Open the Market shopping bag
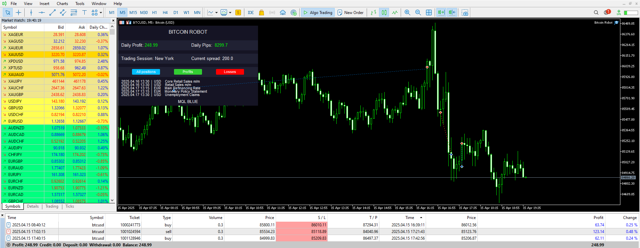Viewport: 640px width, 248px height. coord(261,13)
